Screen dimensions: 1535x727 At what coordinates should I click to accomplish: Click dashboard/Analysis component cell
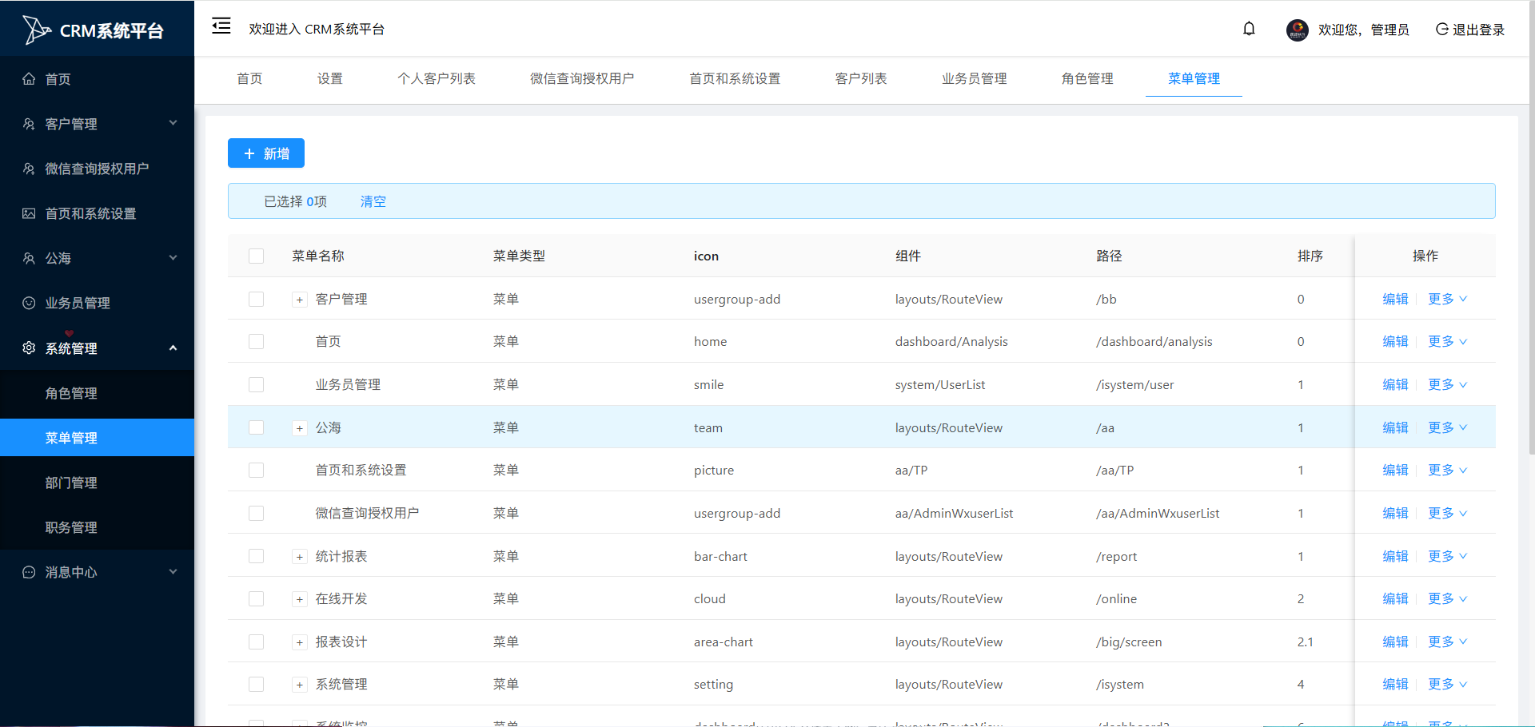click(951, 341)
